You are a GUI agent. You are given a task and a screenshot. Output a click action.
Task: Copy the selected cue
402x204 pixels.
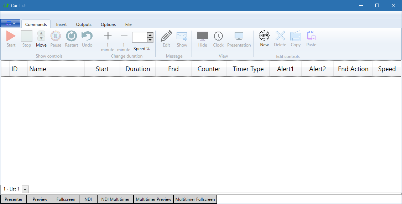tap(296, 39)
